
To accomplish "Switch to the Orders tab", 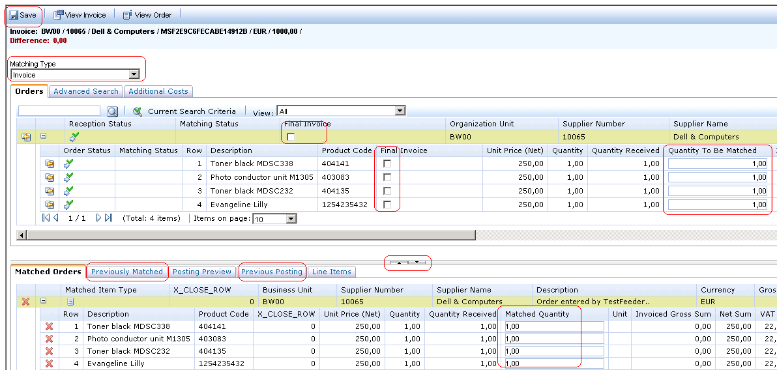I will click(29, 91).
